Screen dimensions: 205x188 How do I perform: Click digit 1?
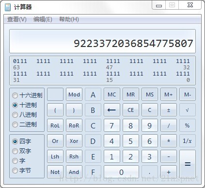[x=112, y=157]
